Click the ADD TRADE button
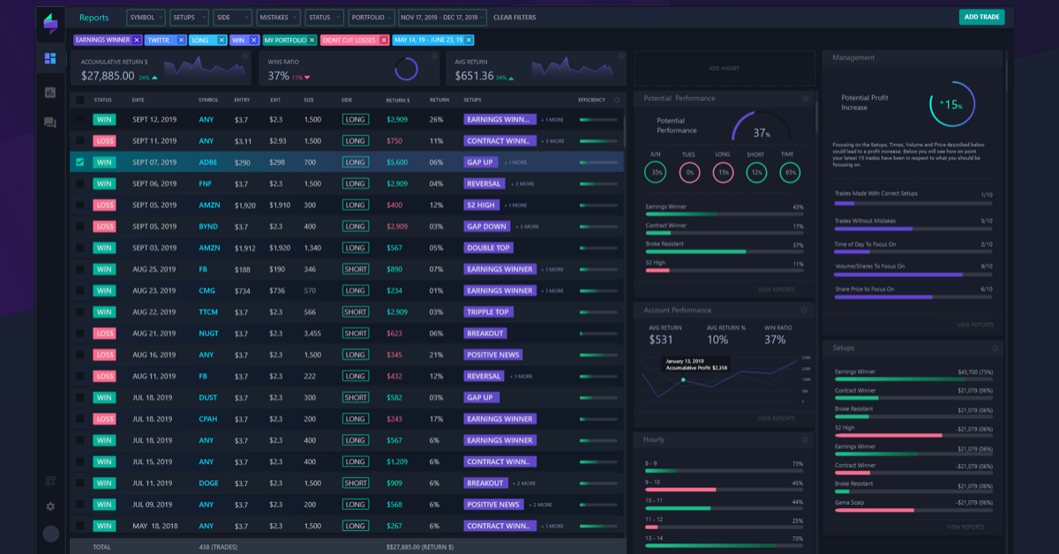The height and width of the screenshot is (554, 1059). click(981, 17)
